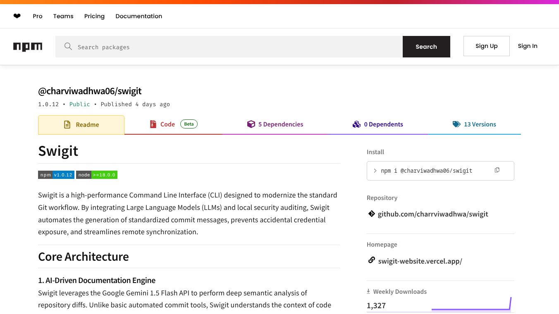Click the node >=18.0.0 badge
This screenshot has height=314, width=559.
[x=97, y=175]
